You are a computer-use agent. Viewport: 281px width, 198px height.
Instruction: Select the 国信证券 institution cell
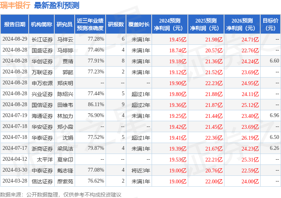42,105
